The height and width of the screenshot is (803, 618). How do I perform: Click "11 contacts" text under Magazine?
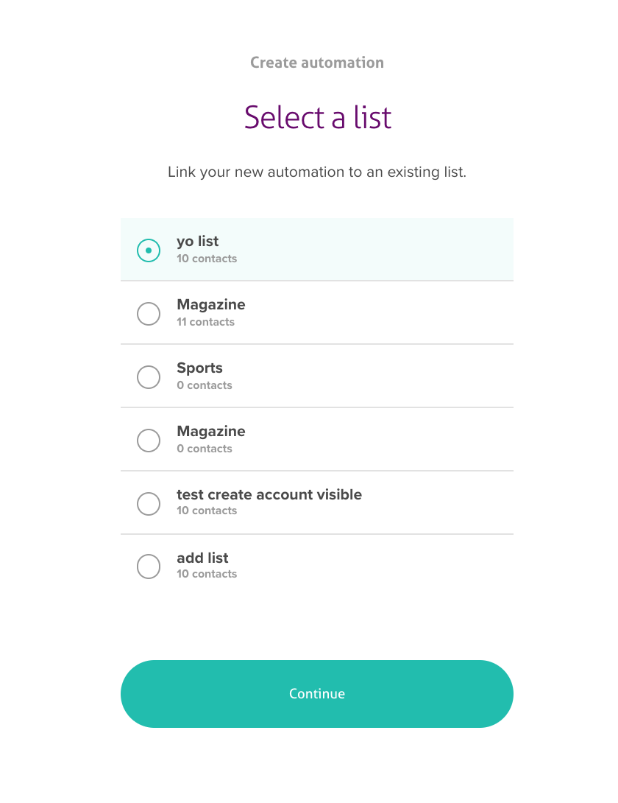[x=205, y=322]
